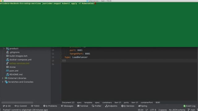This screenshot has width=198, height=111.
Task: Click the External Libraries icon
Action: pyautogui.click(x=6, y=78)
